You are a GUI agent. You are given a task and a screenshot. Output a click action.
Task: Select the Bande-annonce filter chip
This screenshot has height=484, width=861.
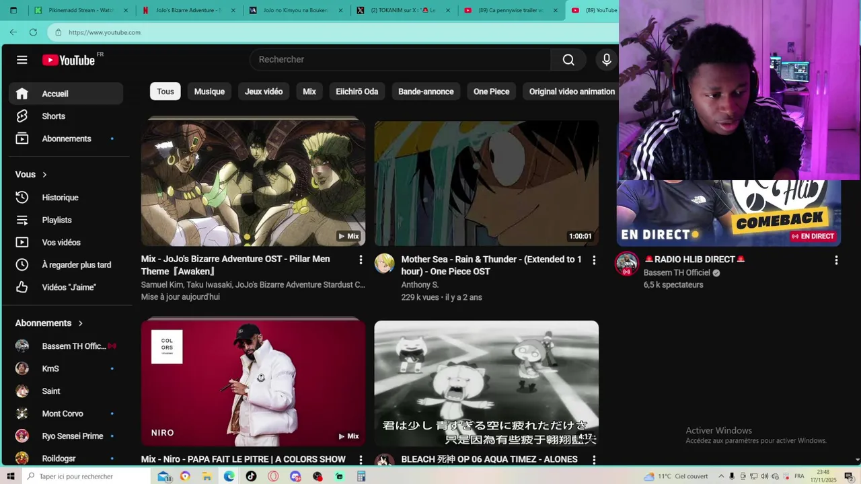point(426,91)
